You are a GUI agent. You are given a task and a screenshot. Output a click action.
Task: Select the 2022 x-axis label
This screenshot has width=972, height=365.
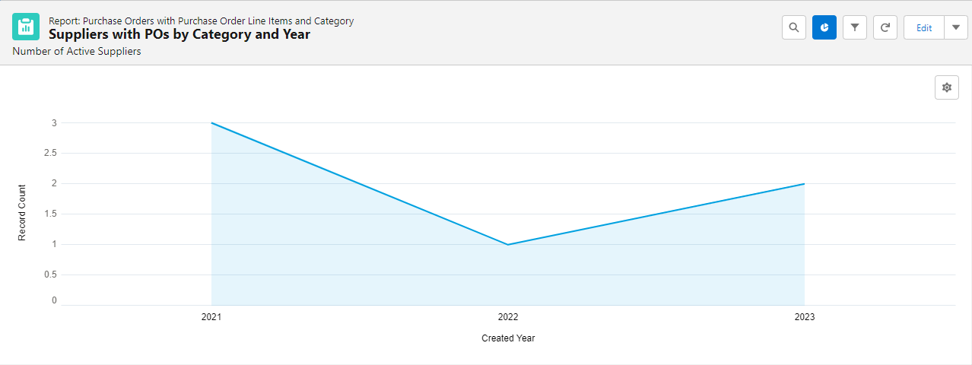point(508,317)
